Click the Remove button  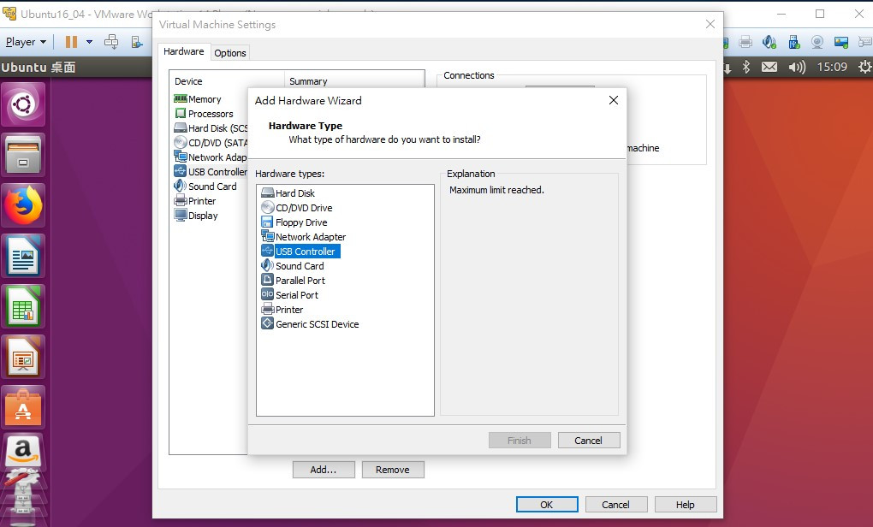393,470
